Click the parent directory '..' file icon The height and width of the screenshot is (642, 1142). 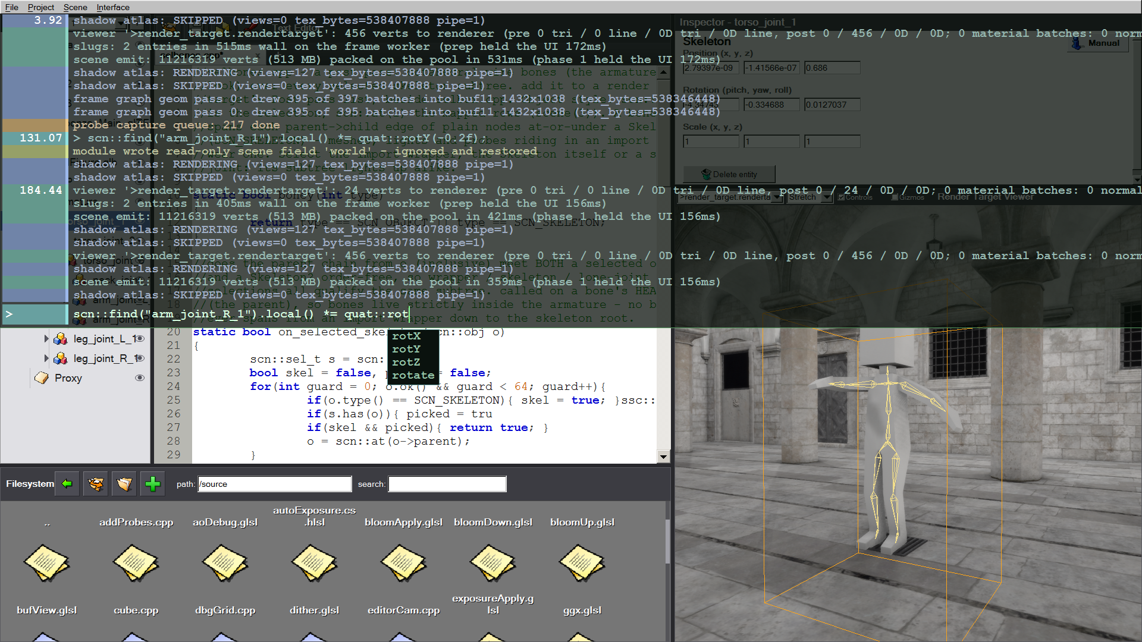46,562
